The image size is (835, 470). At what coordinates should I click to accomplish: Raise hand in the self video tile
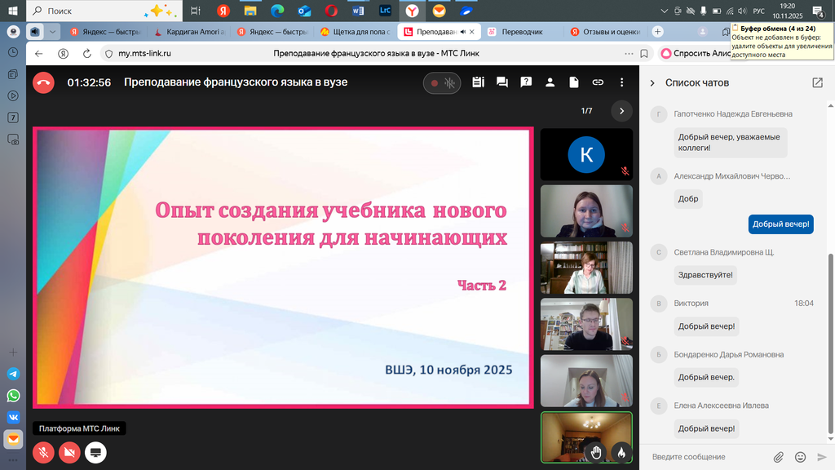(596, 452)
